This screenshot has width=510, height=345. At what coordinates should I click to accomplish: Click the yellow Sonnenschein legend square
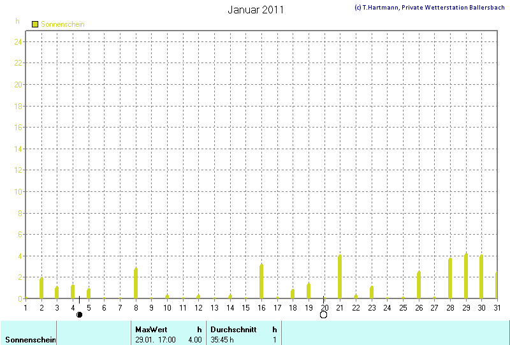click(x=35, y=24)
